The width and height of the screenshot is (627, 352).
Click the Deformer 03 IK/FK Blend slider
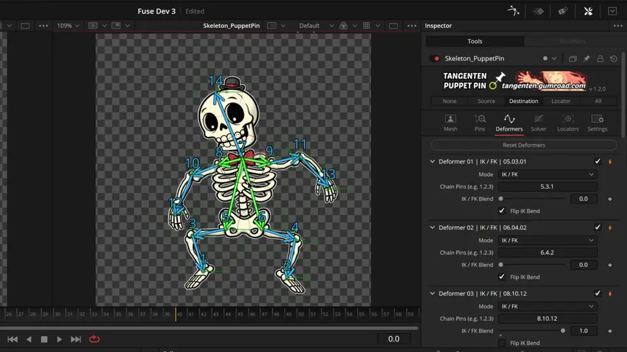click(532, 330)
